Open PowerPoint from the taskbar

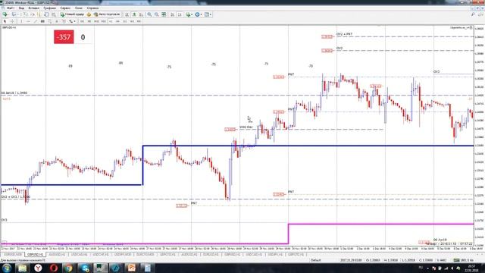(x=131, y=268)
